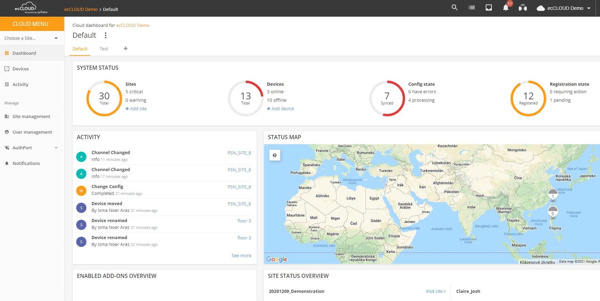Click Visit site for 20201209_Demonstration
600x301 pixels.
pyautogui.click(x=435, y=291)
